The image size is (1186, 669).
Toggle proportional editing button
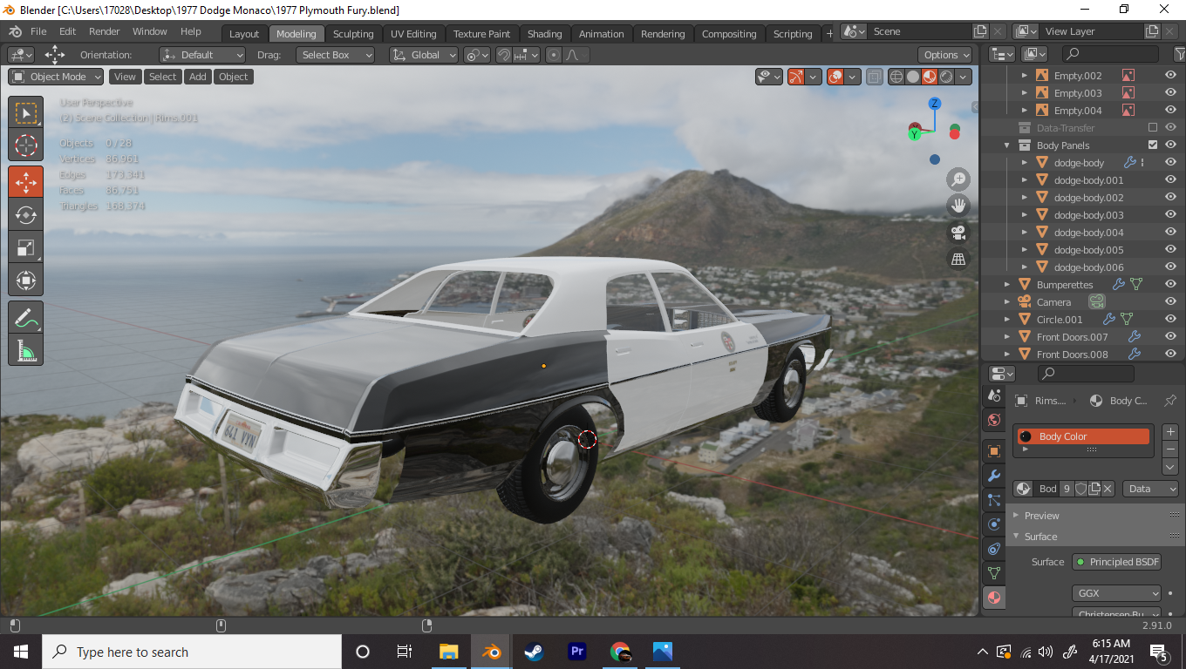pos(553,55)
